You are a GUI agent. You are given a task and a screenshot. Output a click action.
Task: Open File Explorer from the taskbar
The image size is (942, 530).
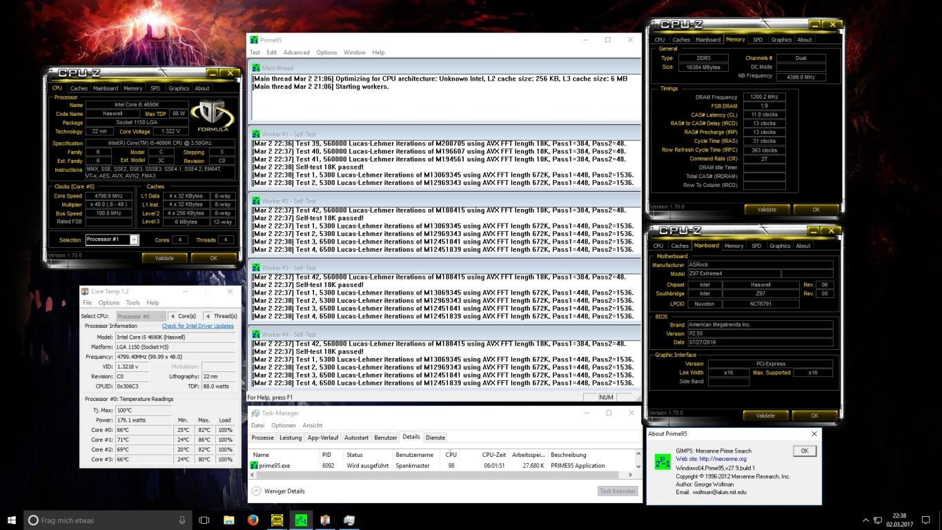click(228, 520)
